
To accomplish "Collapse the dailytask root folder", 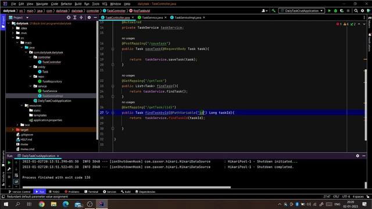I will [9, 23].
